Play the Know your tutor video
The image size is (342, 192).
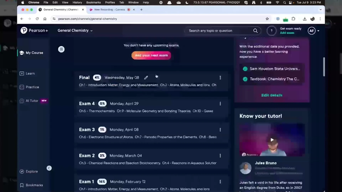click(272, 140)
